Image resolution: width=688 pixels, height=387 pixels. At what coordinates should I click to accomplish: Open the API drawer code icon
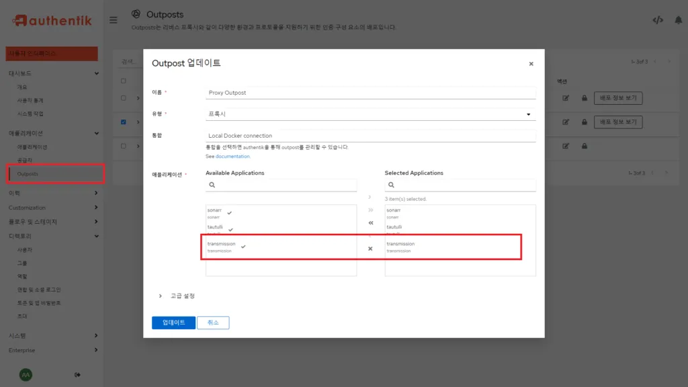pyautogui.click(x=657, y=20)
